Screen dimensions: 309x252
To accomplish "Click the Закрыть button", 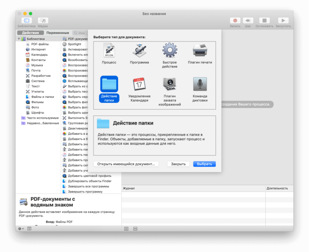I will point(178,164).
